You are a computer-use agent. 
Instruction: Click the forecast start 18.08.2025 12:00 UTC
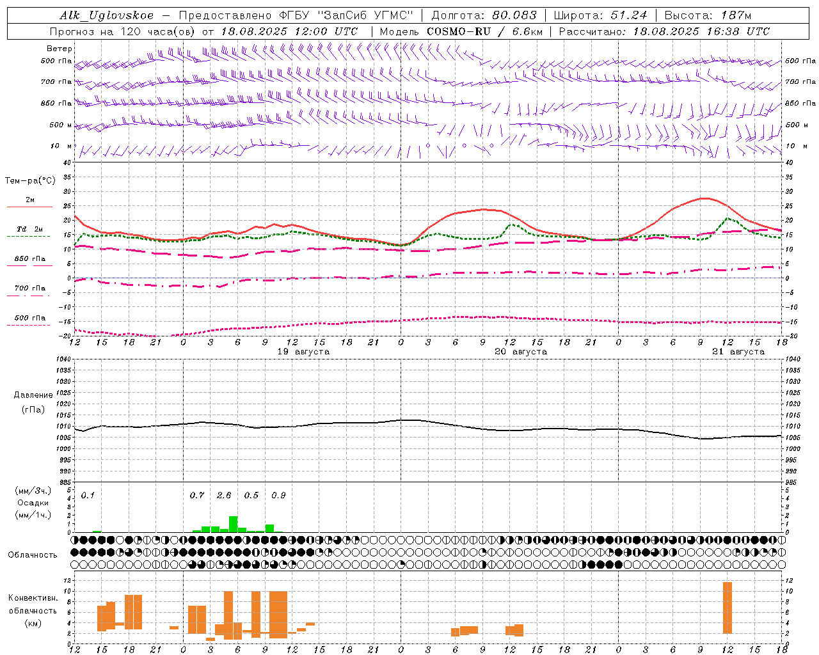[x=290, y=31]
